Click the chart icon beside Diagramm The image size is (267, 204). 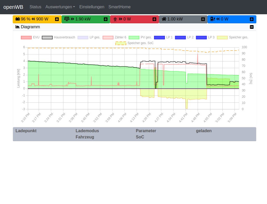coord(18,27)
